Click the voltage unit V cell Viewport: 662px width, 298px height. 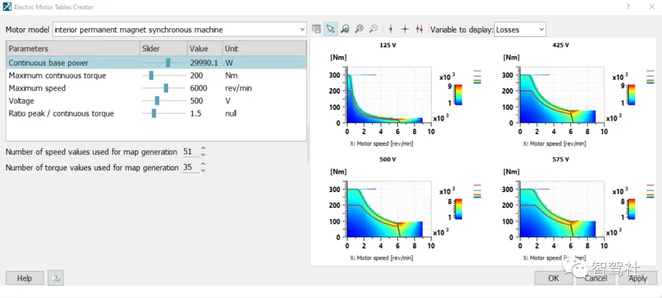click(x=227, y=101)
